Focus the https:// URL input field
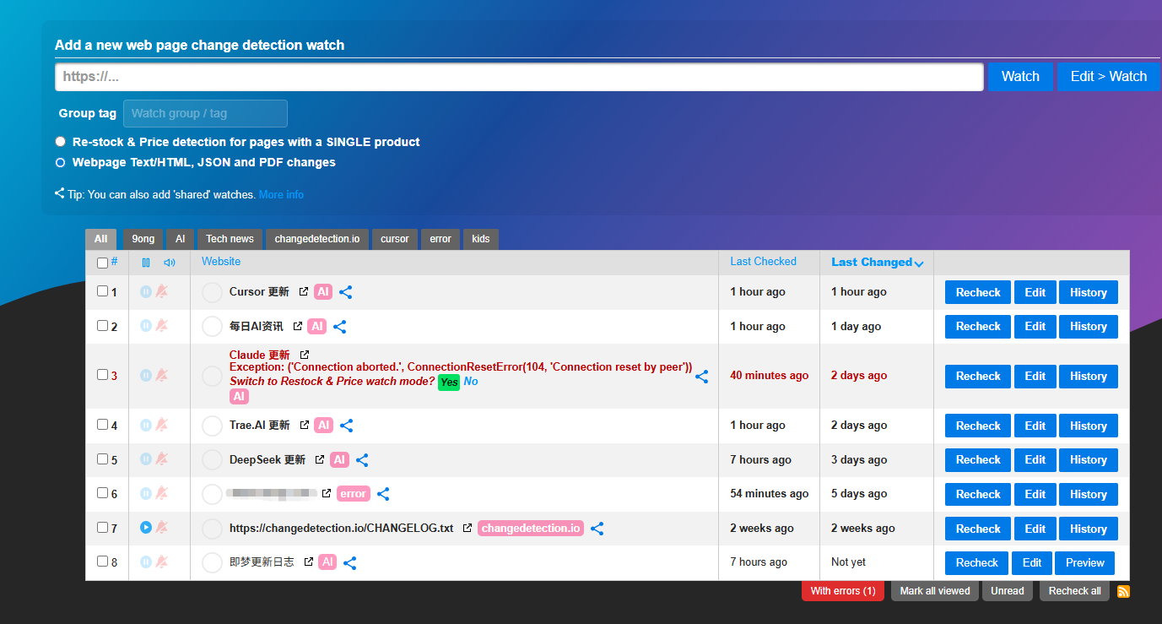Screen dimensions: 1162x624 519,77
